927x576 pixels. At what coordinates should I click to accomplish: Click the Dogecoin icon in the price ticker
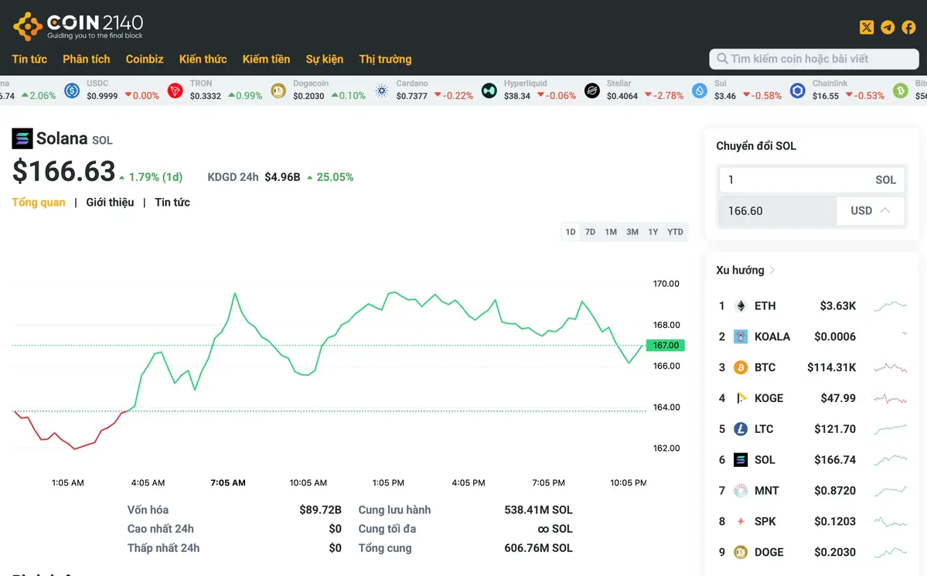(278, 90)
